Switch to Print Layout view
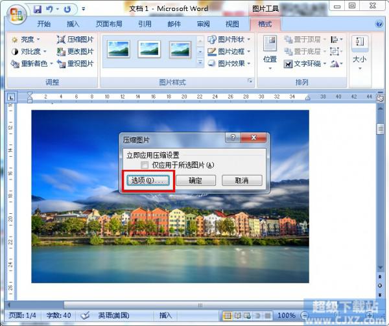Viewport: 389px width, 326px height. coord(228,316)
